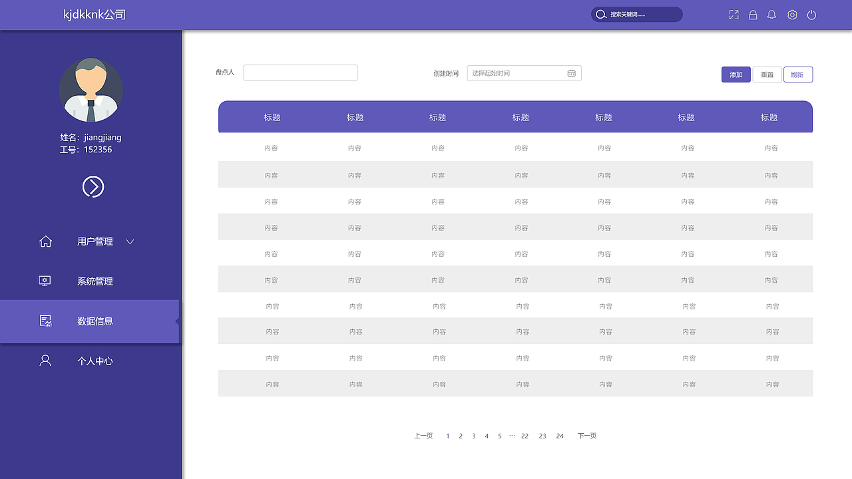
Task: Select page 1 in pagination
Action: tap(448, 436)
